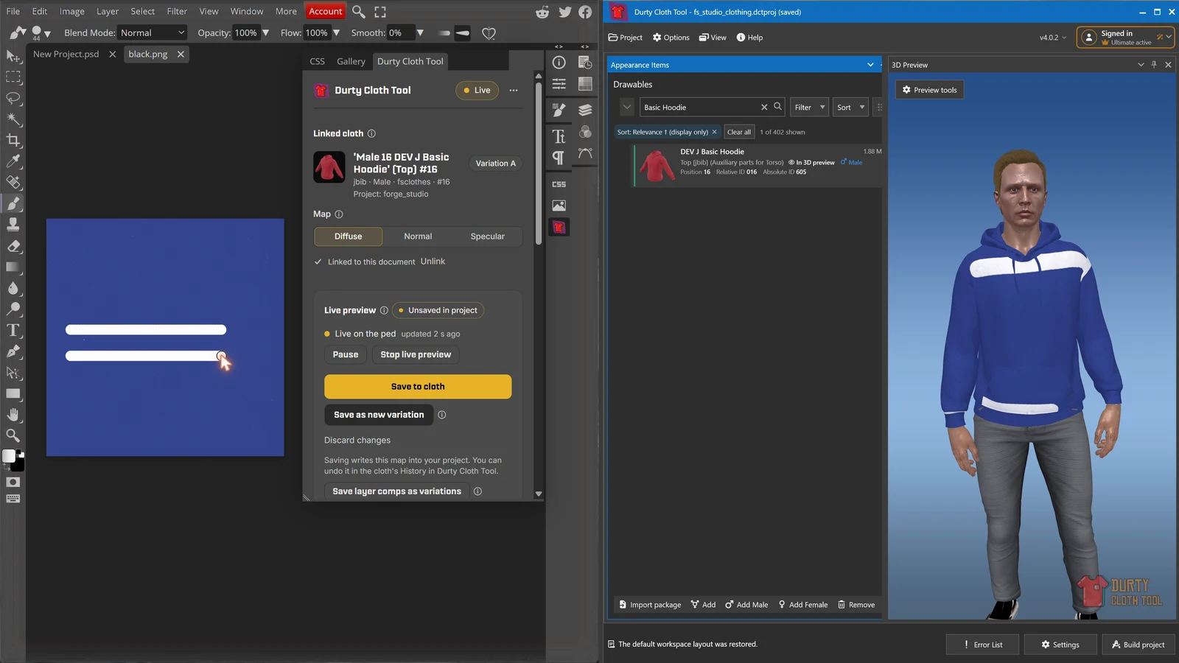
Task: Open the Reddit link icon
Action: click(542, 12)
